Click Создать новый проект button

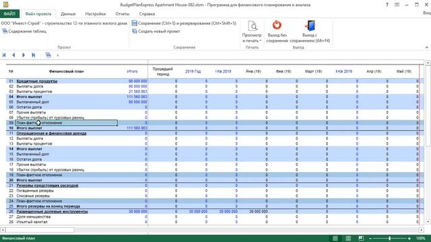coord(156,32)
